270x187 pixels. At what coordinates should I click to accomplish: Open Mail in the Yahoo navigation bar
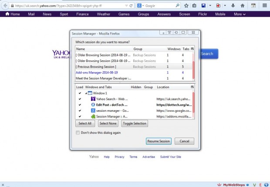[31, 14]
